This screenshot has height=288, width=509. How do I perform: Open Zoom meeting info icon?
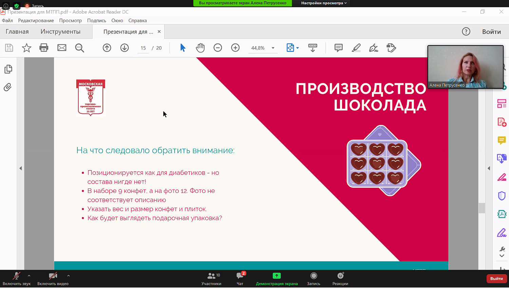pyautogui.click(x=6, y=5)
